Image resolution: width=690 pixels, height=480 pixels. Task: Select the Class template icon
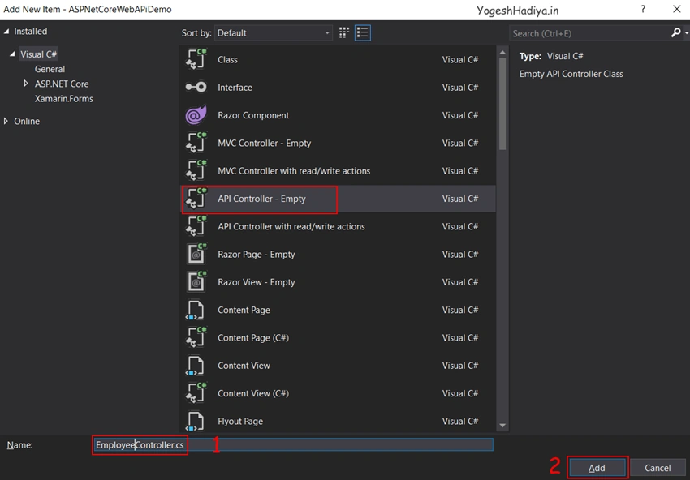click(x=196, y=59)
